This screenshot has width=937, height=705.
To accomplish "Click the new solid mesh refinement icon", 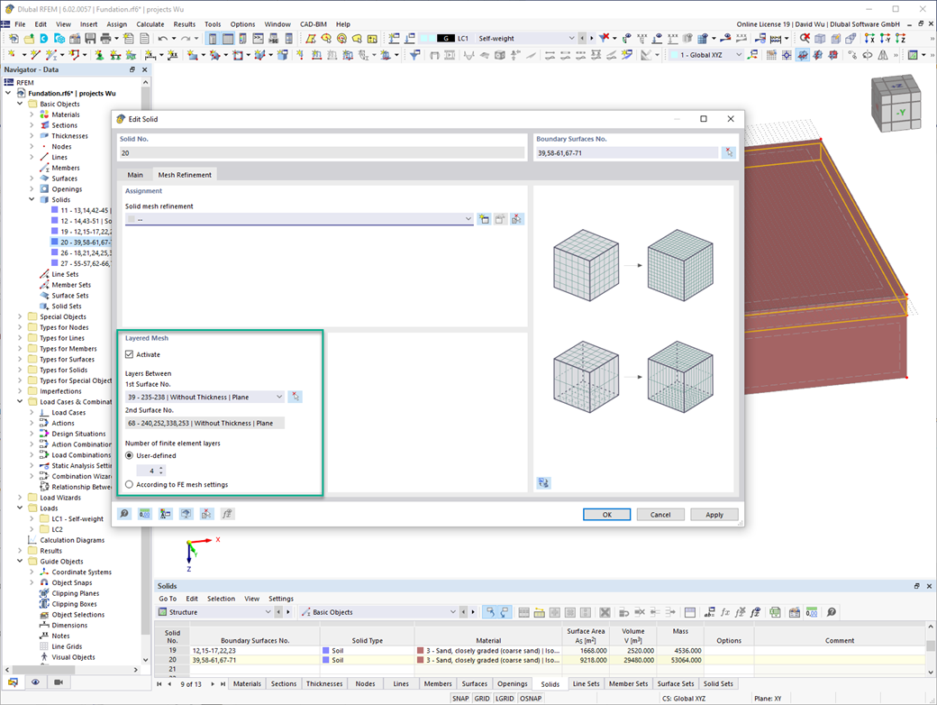I will click(x=484, y=219).
